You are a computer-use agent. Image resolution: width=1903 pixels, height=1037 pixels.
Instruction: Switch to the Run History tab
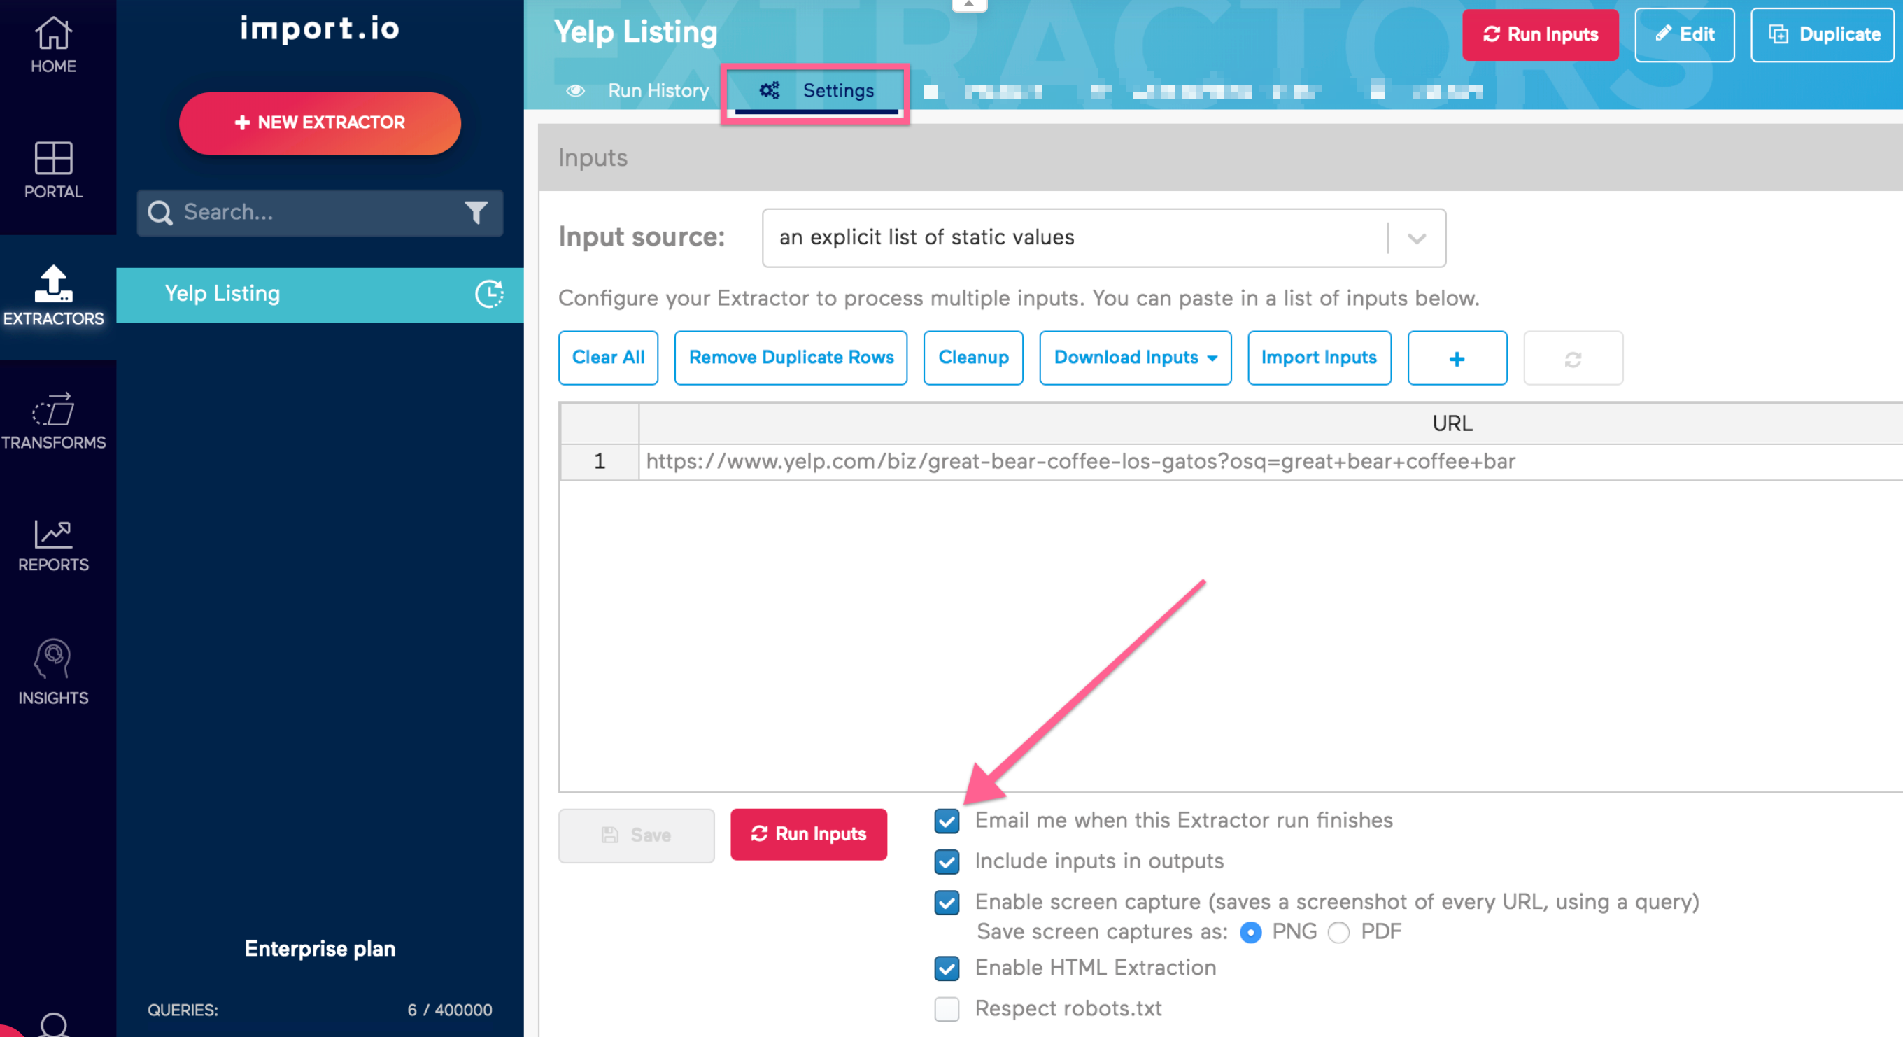tap(658, 90)
